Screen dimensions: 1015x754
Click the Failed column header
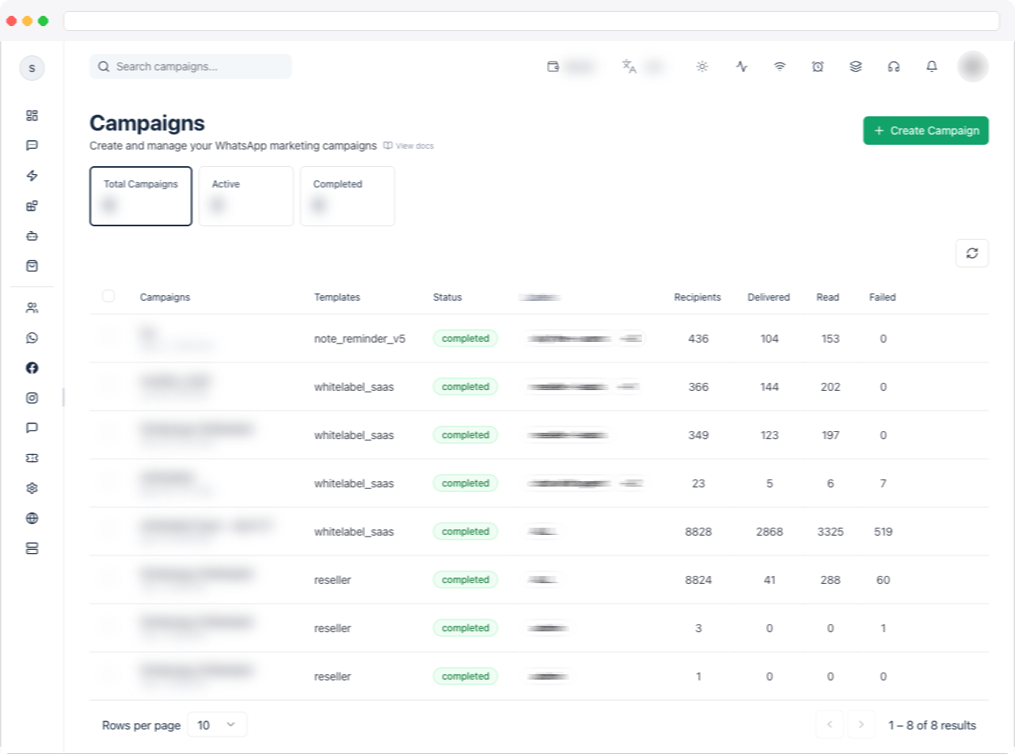pos(883,297)
